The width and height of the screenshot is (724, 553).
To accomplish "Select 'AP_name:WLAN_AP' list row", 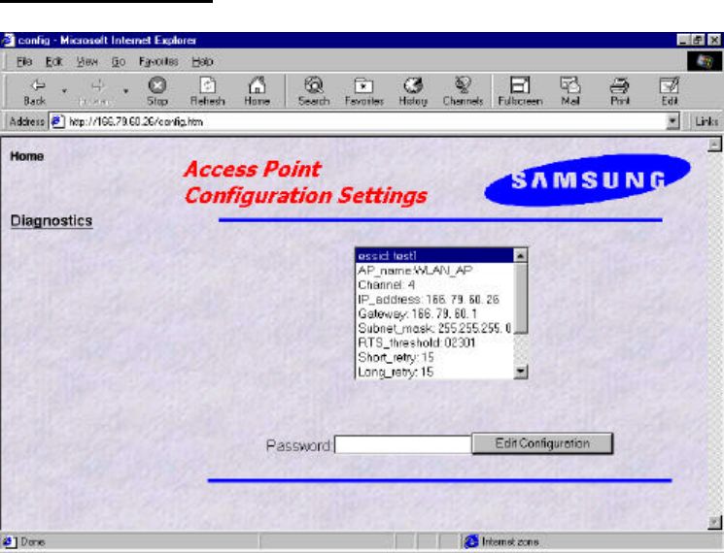I will pos(434,271).
